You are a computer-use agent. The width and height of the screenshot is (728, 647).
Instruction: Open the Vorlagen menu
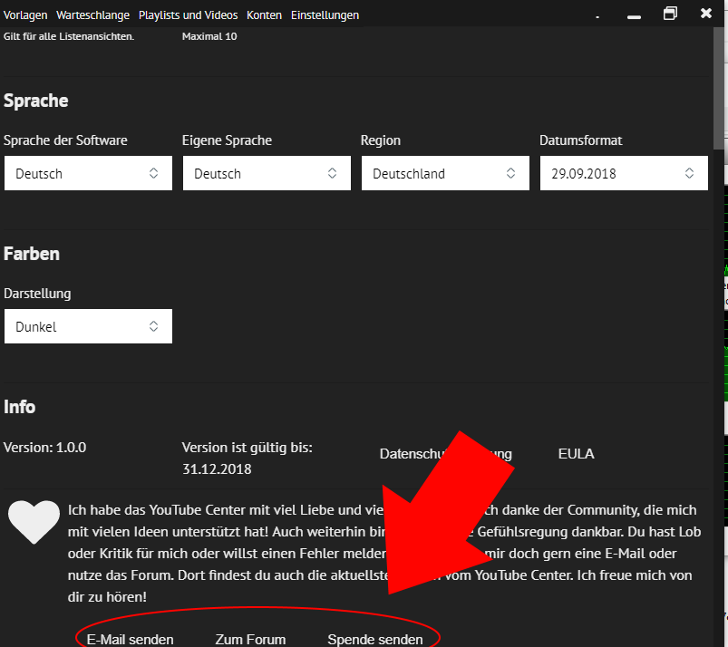pos(25,15)
